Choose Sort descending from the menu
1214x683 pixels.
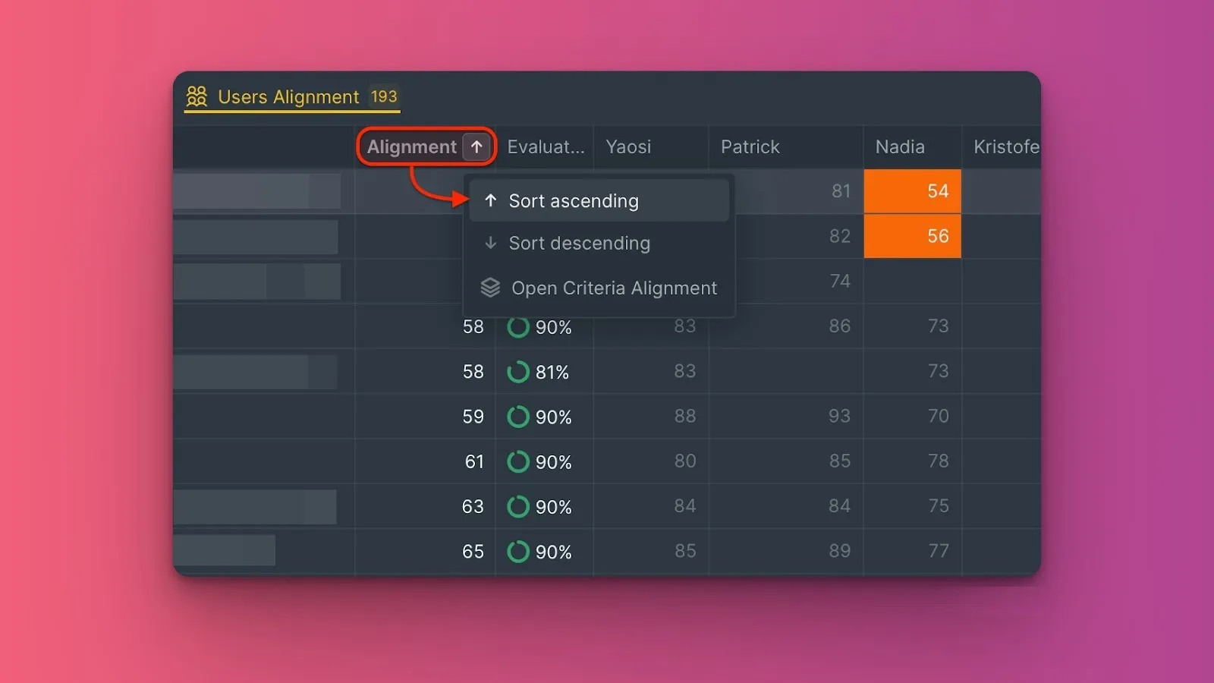[579, 244]
